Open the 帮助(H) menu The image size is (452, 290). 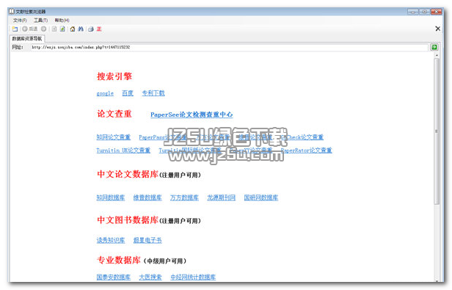pos(62,21)
